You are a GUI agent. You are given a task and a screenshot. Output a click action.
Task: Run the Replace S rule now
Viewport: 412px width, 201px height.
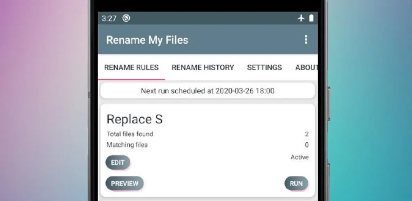click(296, 183)
